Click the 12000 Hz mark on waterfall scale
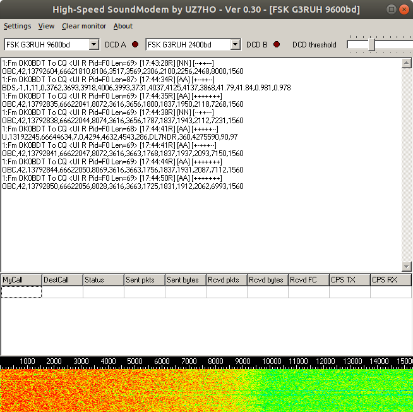Screen dimensions: 413x412 (325, 361)
